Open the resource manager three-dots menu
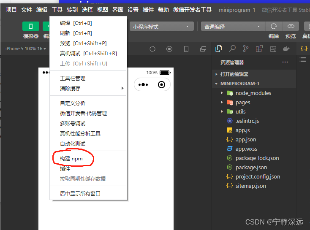Image resolution: width=310 pixels, height=230 pixels. 285,62
